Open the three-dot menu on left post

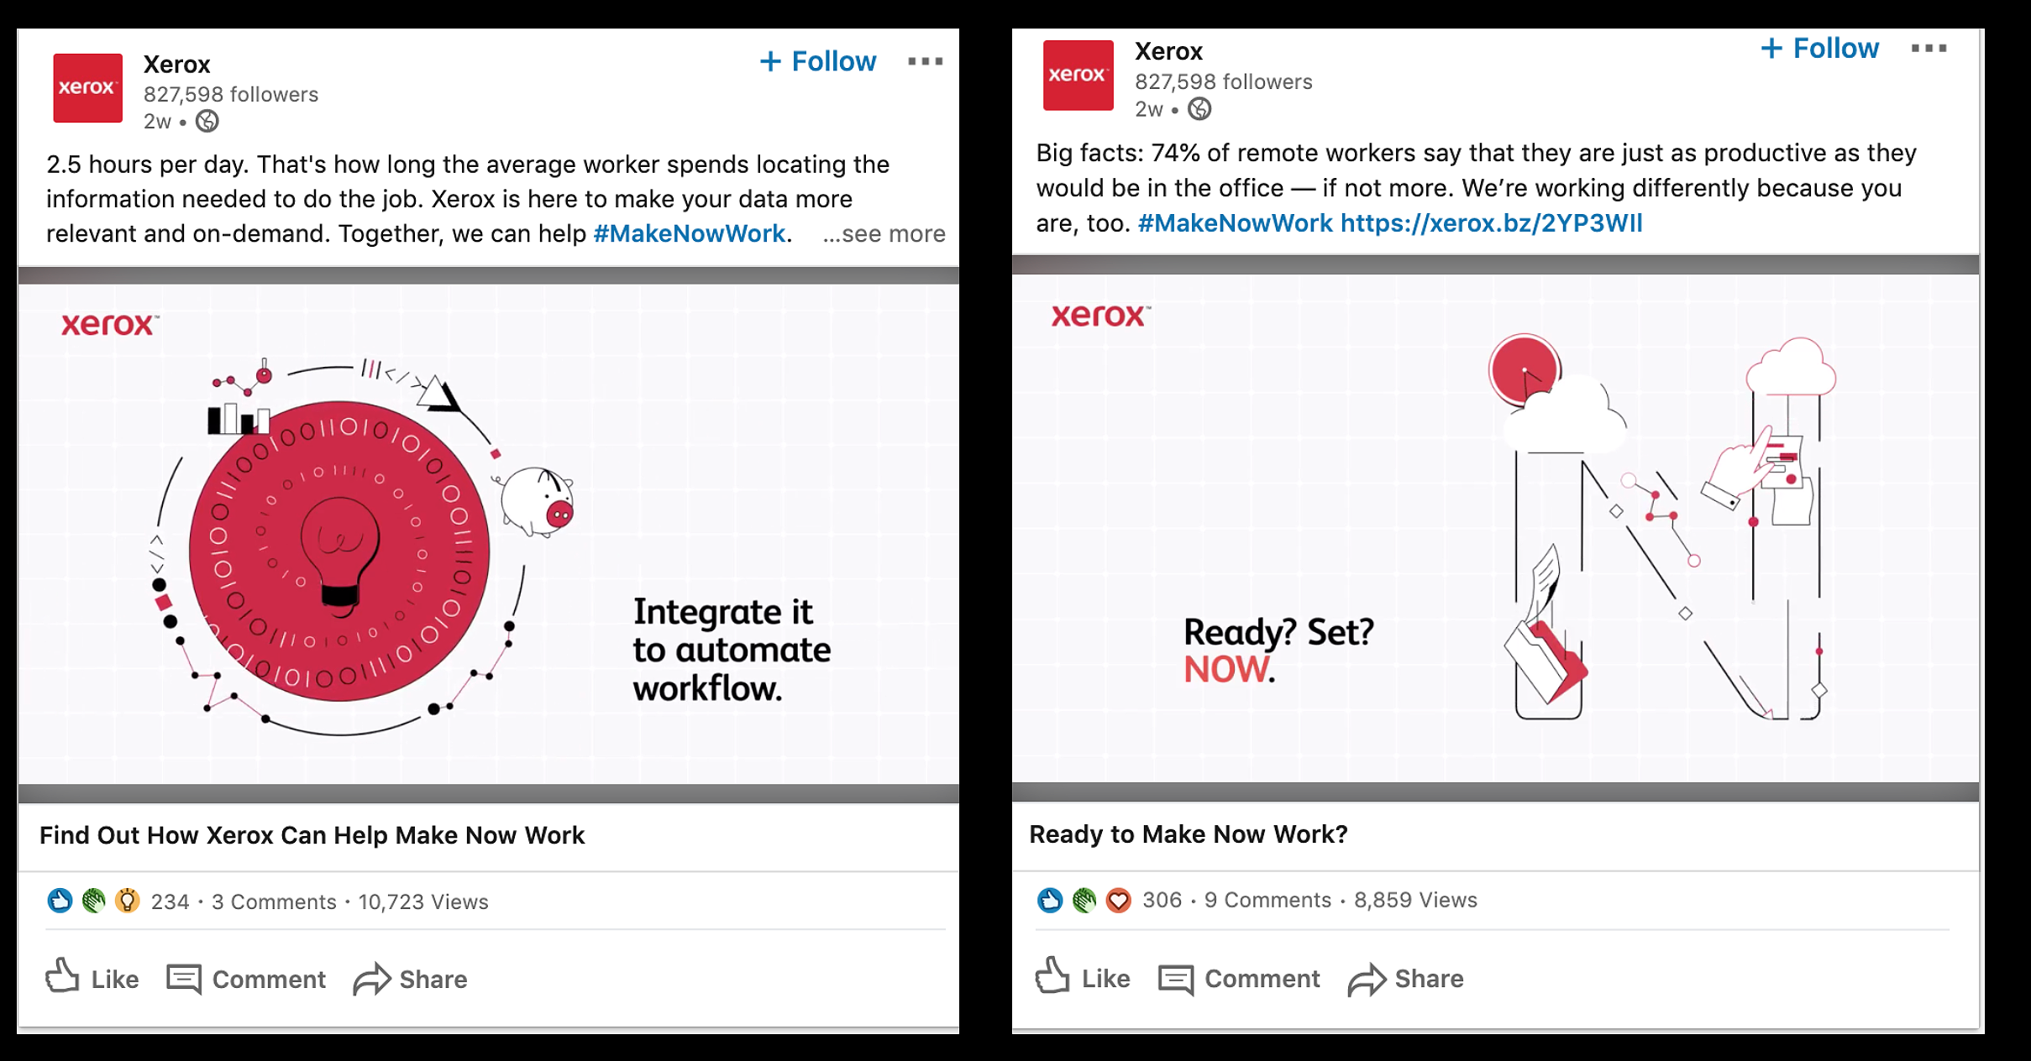coord(925,61)
